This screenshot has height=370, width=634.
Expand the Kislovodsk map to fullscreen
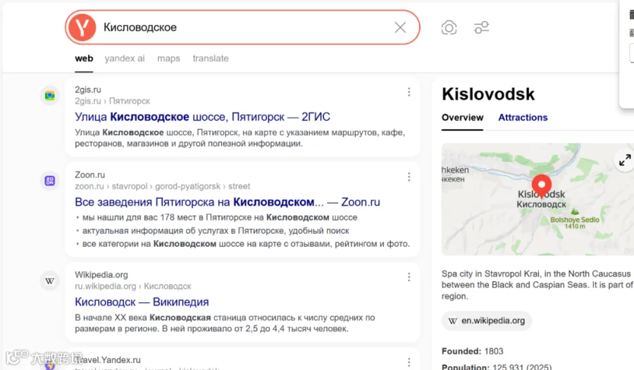pyautogui.click(x=625, y=161)
